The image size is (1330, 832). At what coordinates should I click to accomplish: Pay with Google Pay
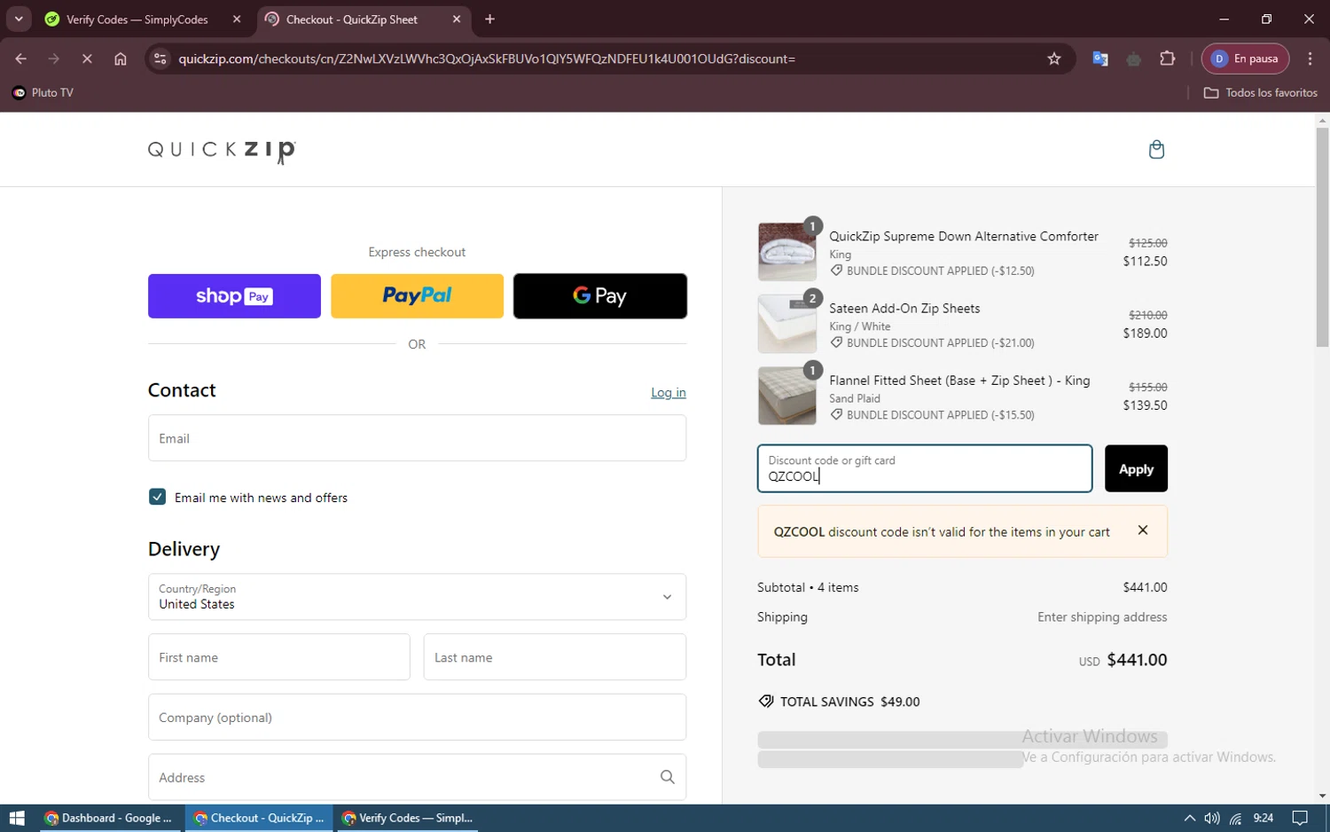click(x=599, y=295)
